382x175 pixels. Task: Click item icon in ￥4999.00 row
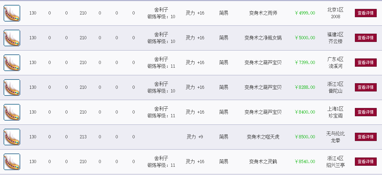coord(12,13)
